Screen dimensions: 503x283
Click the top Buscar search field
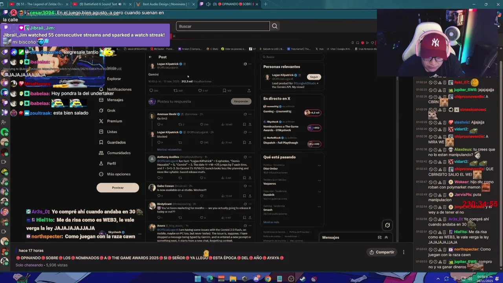[x=223, y=26]
